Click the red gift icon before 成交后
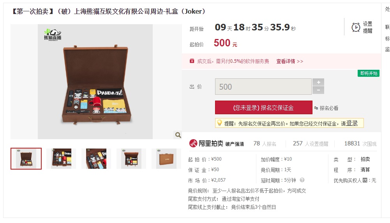390x223 pixels. click(x=192, y=61)
